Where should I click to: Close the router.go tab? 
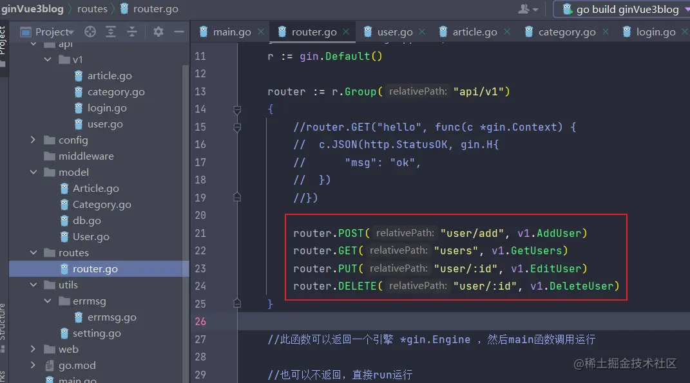coord(347,32)
